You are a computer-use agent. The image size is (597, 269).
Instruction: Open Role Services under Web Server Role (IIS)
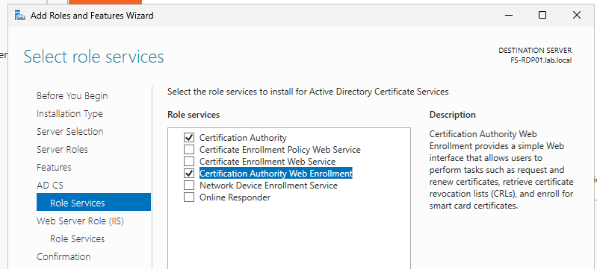click(77, 239)
